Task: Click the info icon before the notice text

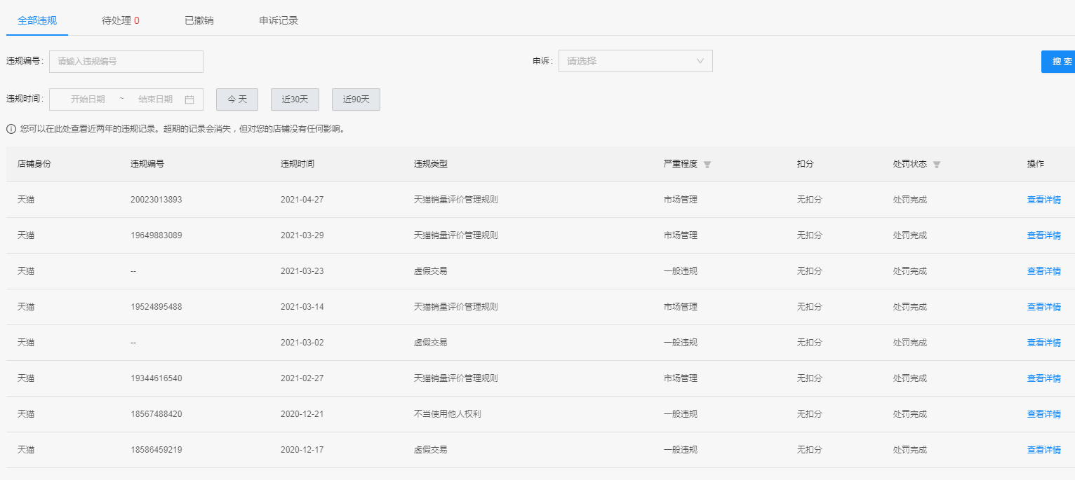Action: [x=11, y=129]
